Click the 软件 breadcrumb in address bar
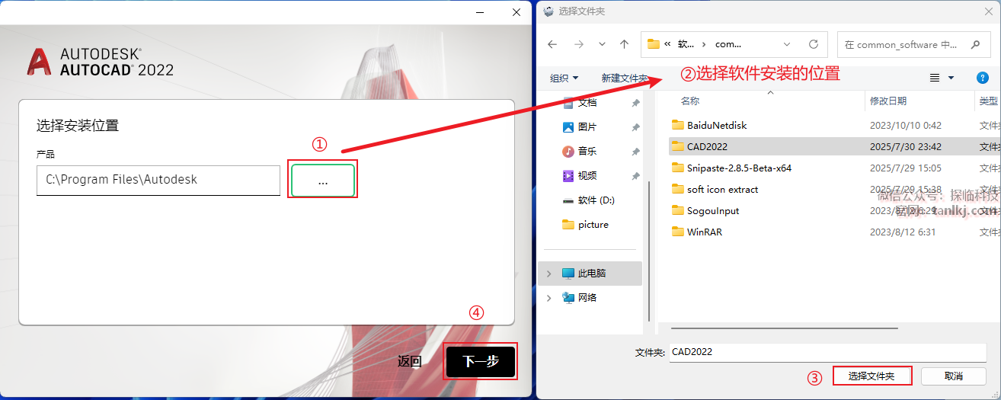Image resolution: width=1001 pixels, height=400 pixels. (686, 44)
